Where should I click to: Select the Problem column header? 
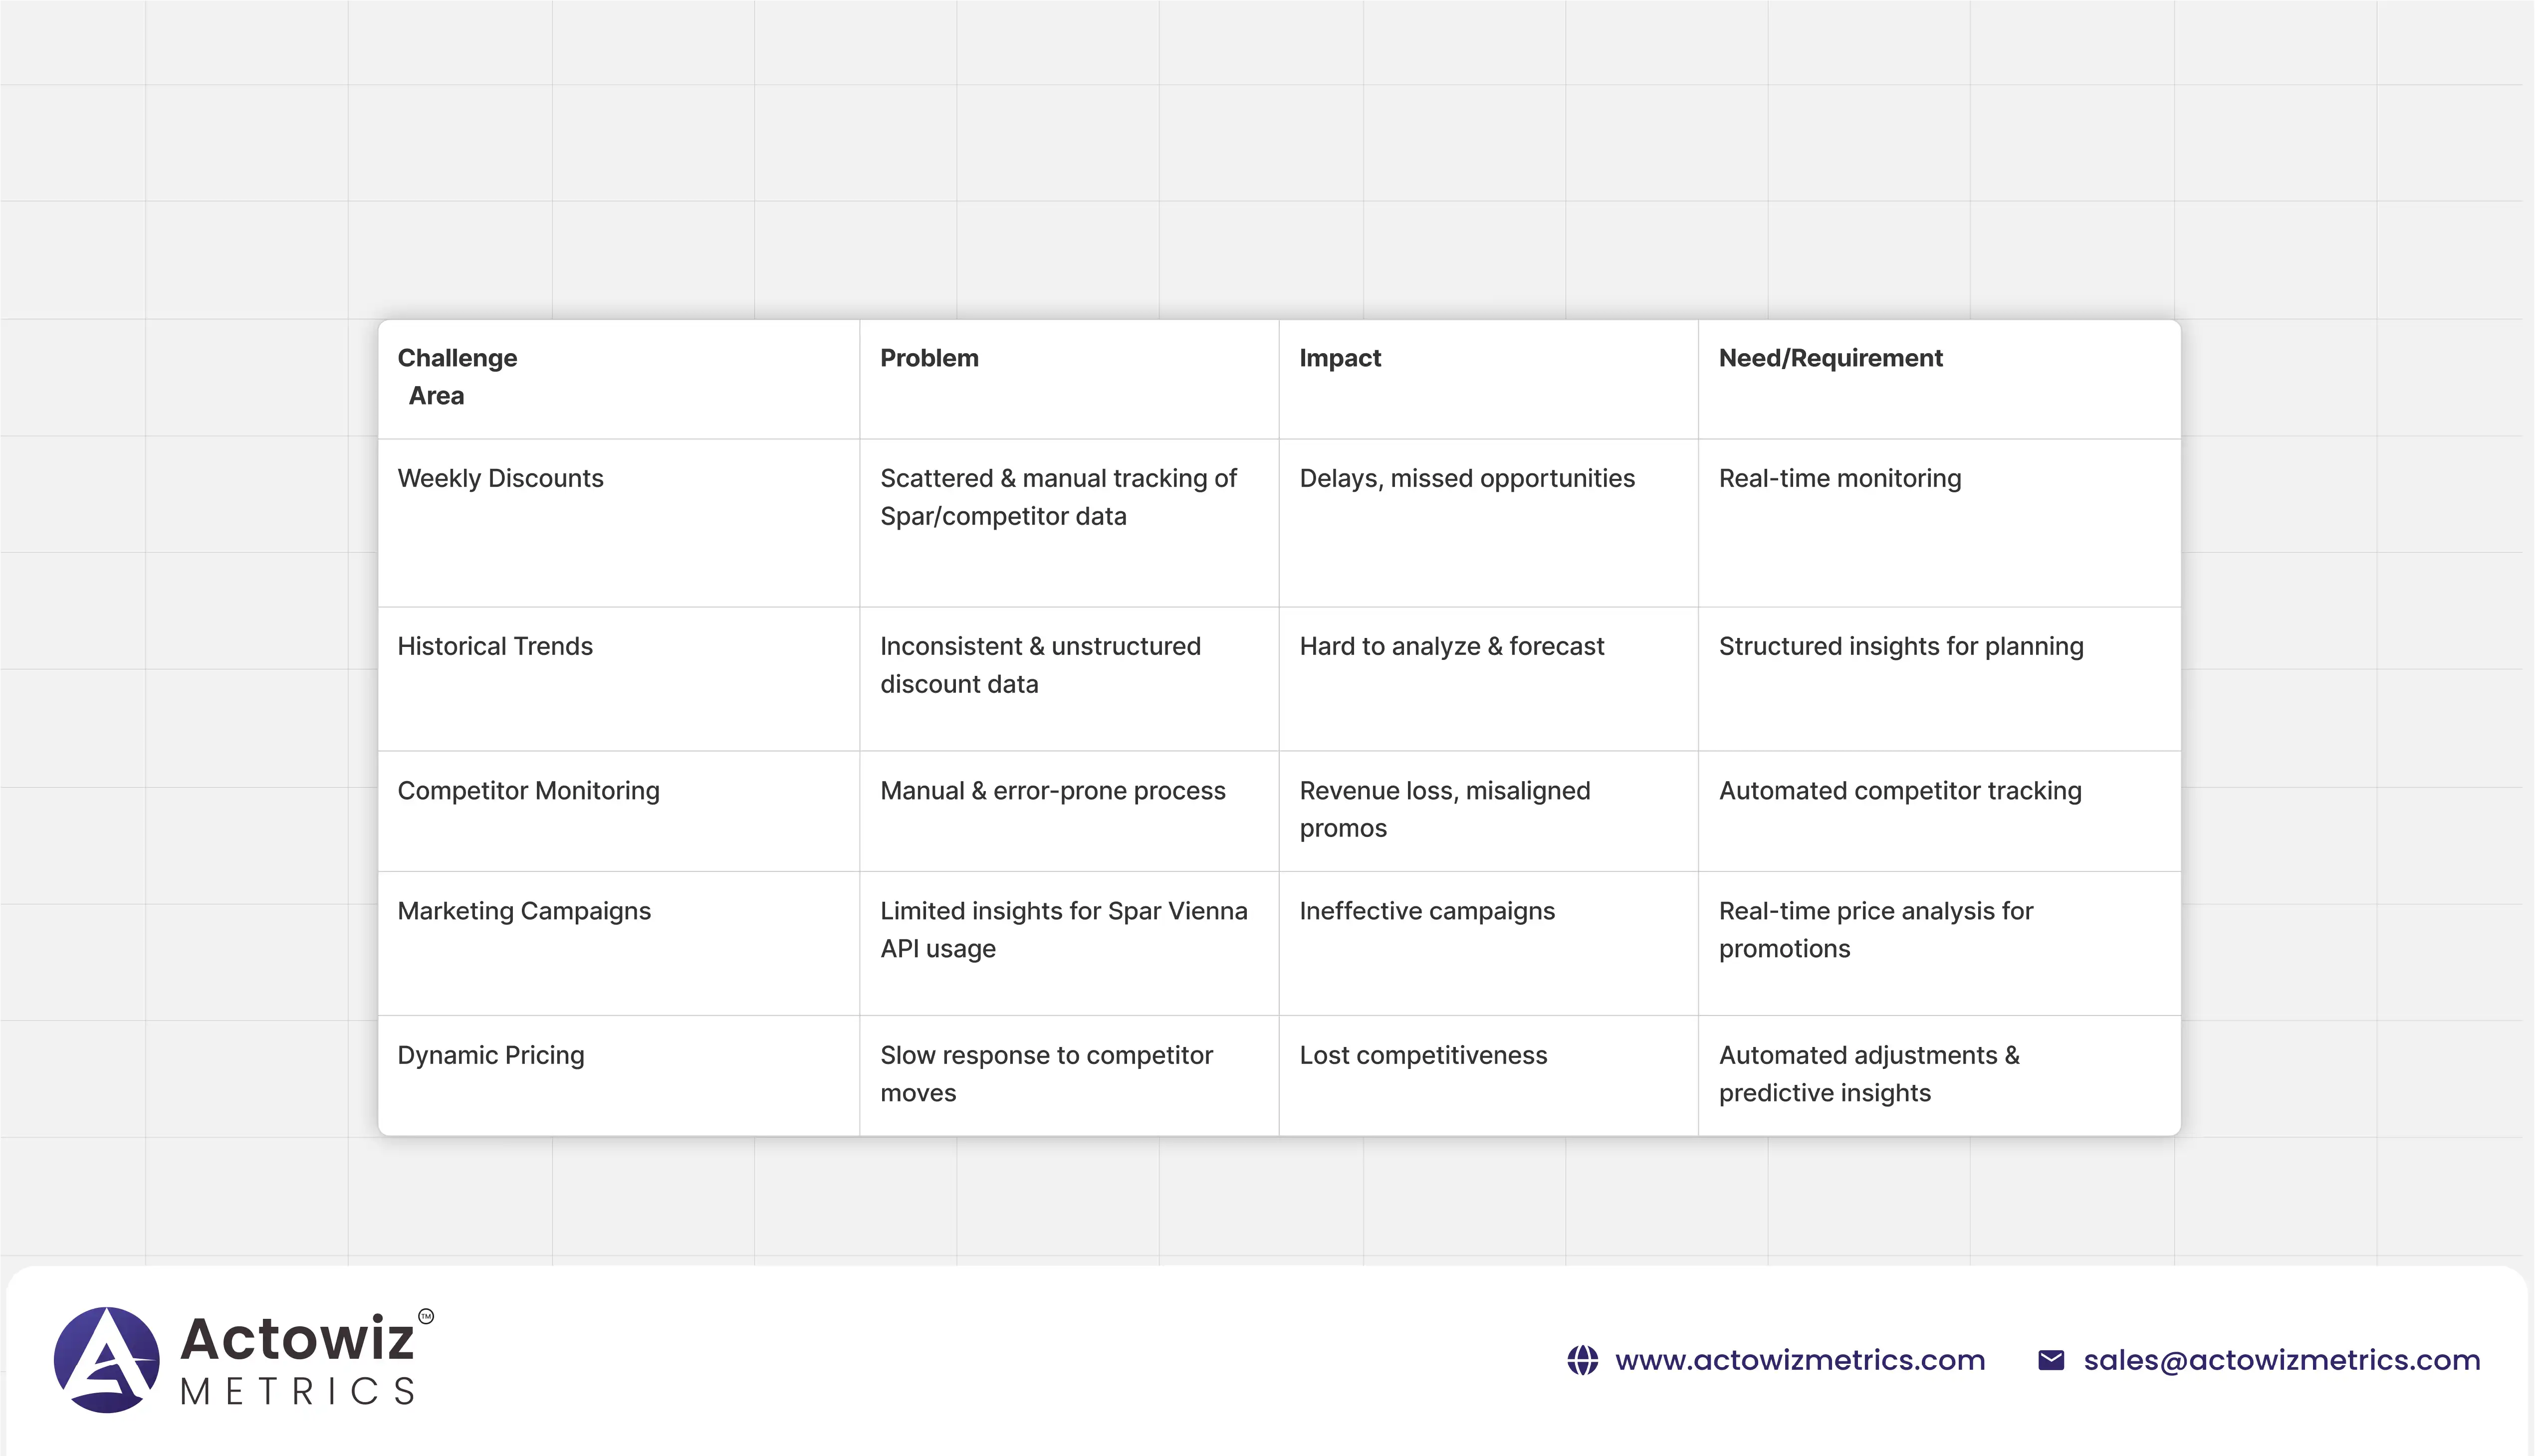(x=929, y=358)
